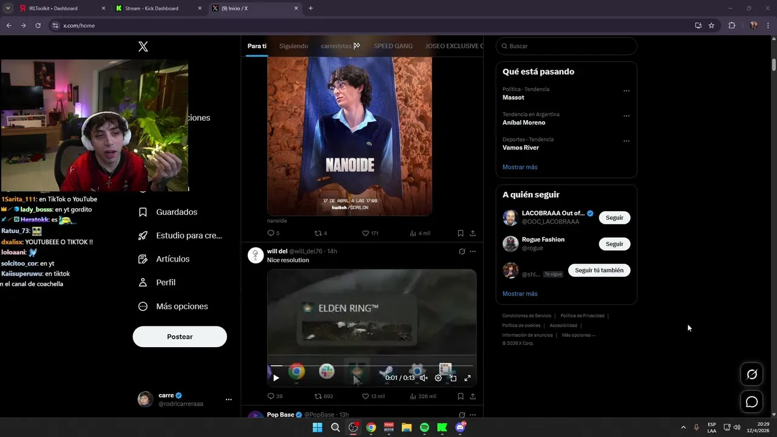Open Guardados bookmarks in the sidebar
Screen dimensions: 777x437
click(x=168, y=212)
